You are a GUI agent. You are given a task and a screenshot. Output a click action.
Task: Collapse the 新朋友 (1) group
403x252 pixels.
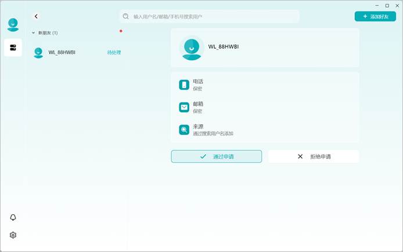(34, 33)
